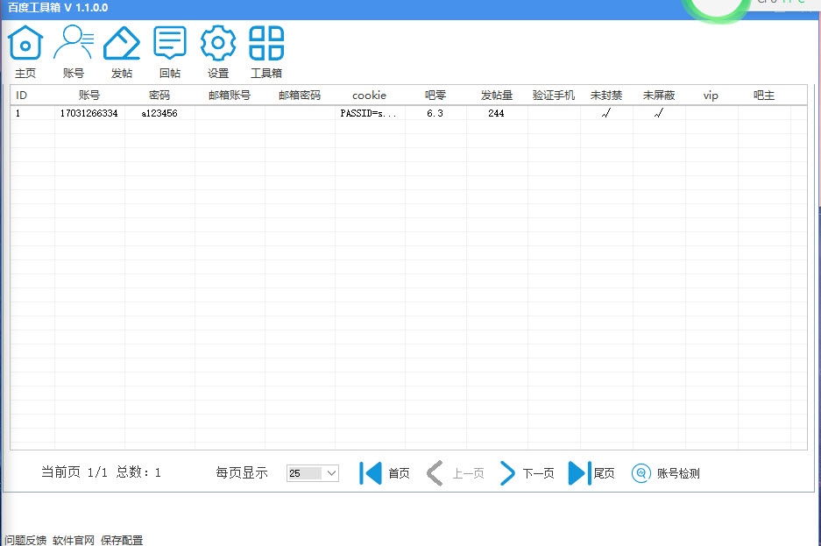
Task: Click the vip column header
Action: pos(711,96)
